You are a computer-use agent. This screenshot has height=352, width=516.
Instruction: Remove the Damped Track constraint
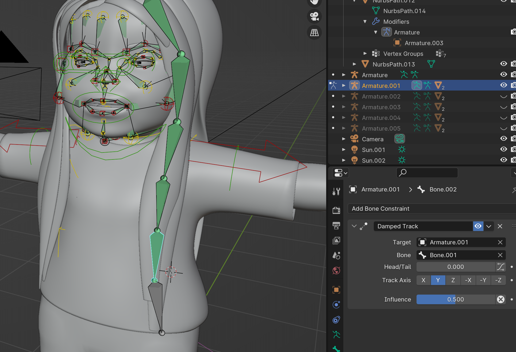[500, 226]
